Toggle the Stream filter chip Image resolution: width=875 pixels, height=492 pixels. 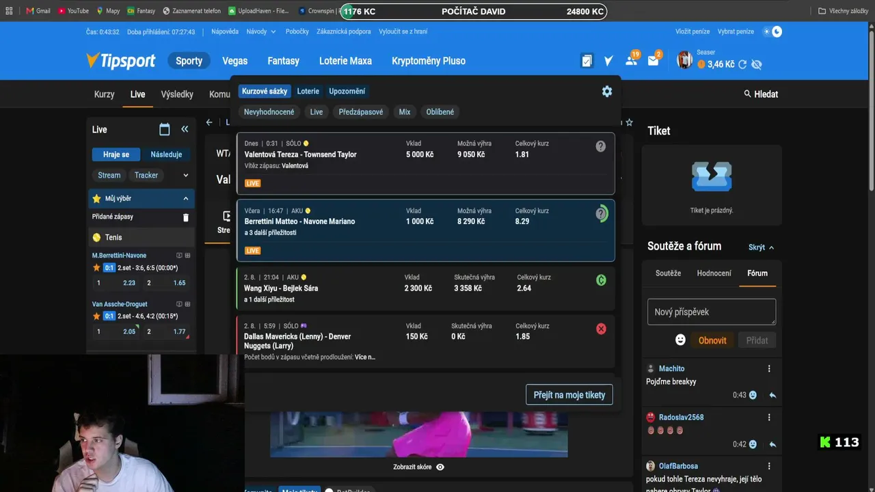[x=109, y=175]
